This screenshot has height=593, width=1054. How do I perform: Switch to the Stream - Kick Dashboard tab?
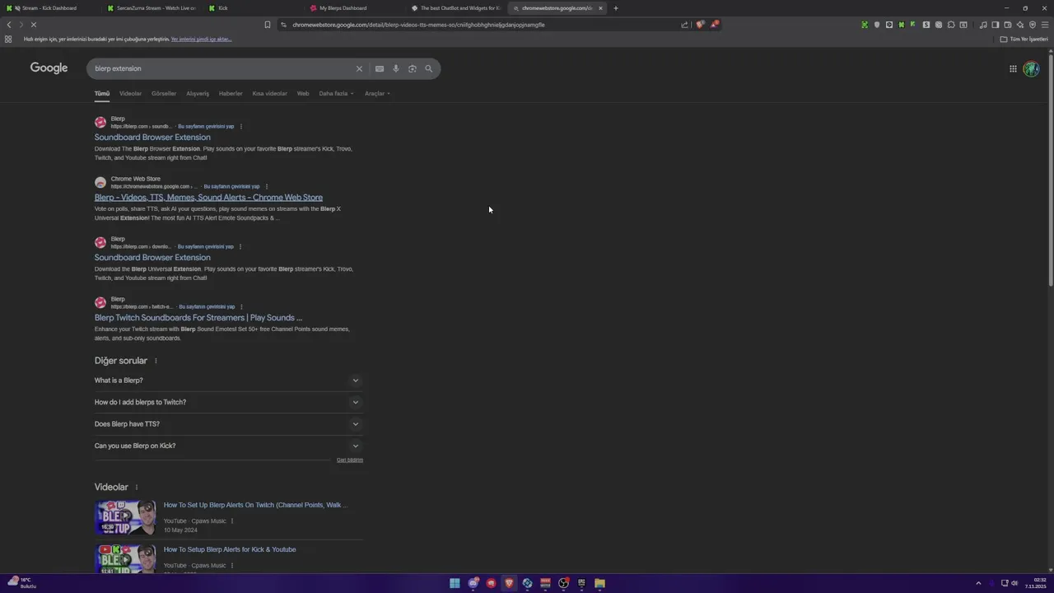tap(49, 8)
